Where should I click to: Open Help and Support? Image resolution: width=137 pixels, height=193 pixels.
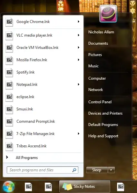point(103,136)
